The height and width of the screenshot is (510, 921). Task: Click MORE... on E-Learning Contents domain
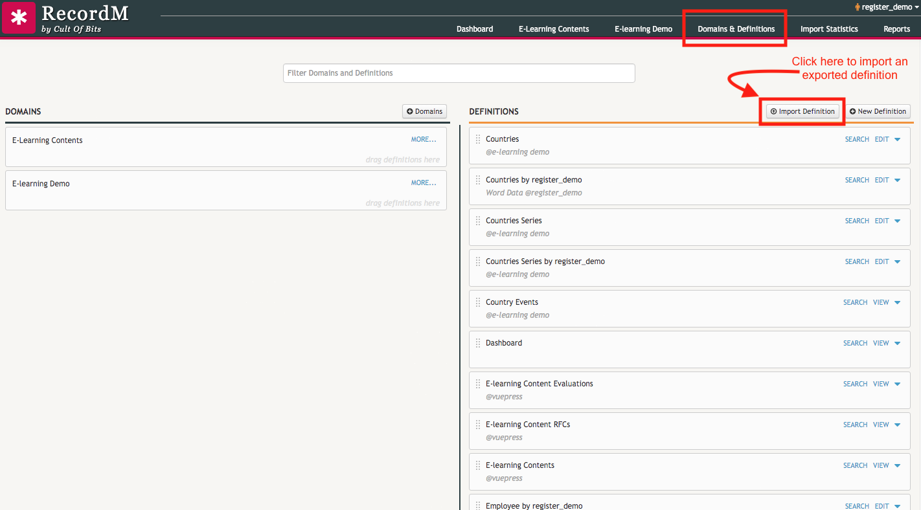point(424,139)
